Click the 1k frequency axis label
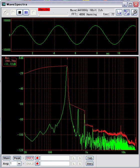 [x=87, y=152]
